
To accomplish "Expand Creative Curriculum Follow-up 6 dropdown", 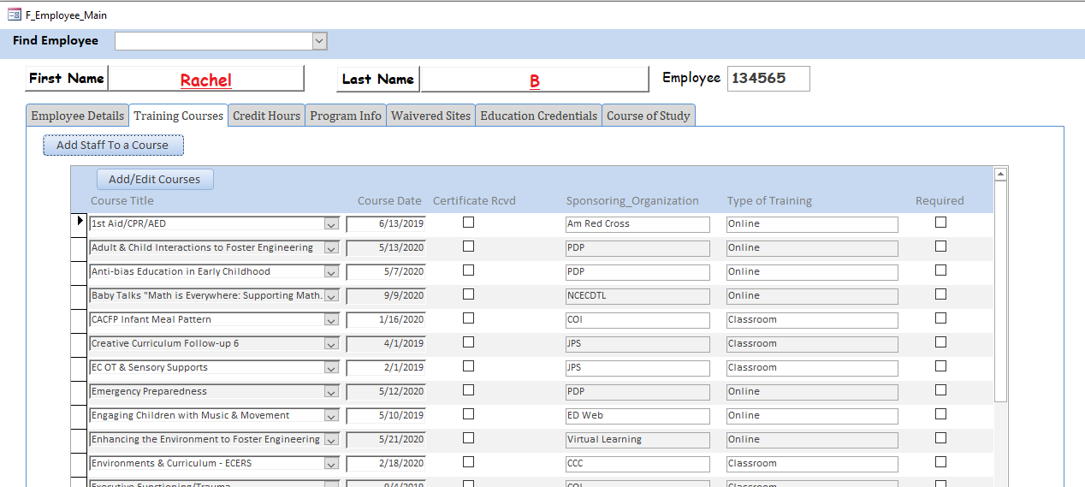I will point(331,344).
